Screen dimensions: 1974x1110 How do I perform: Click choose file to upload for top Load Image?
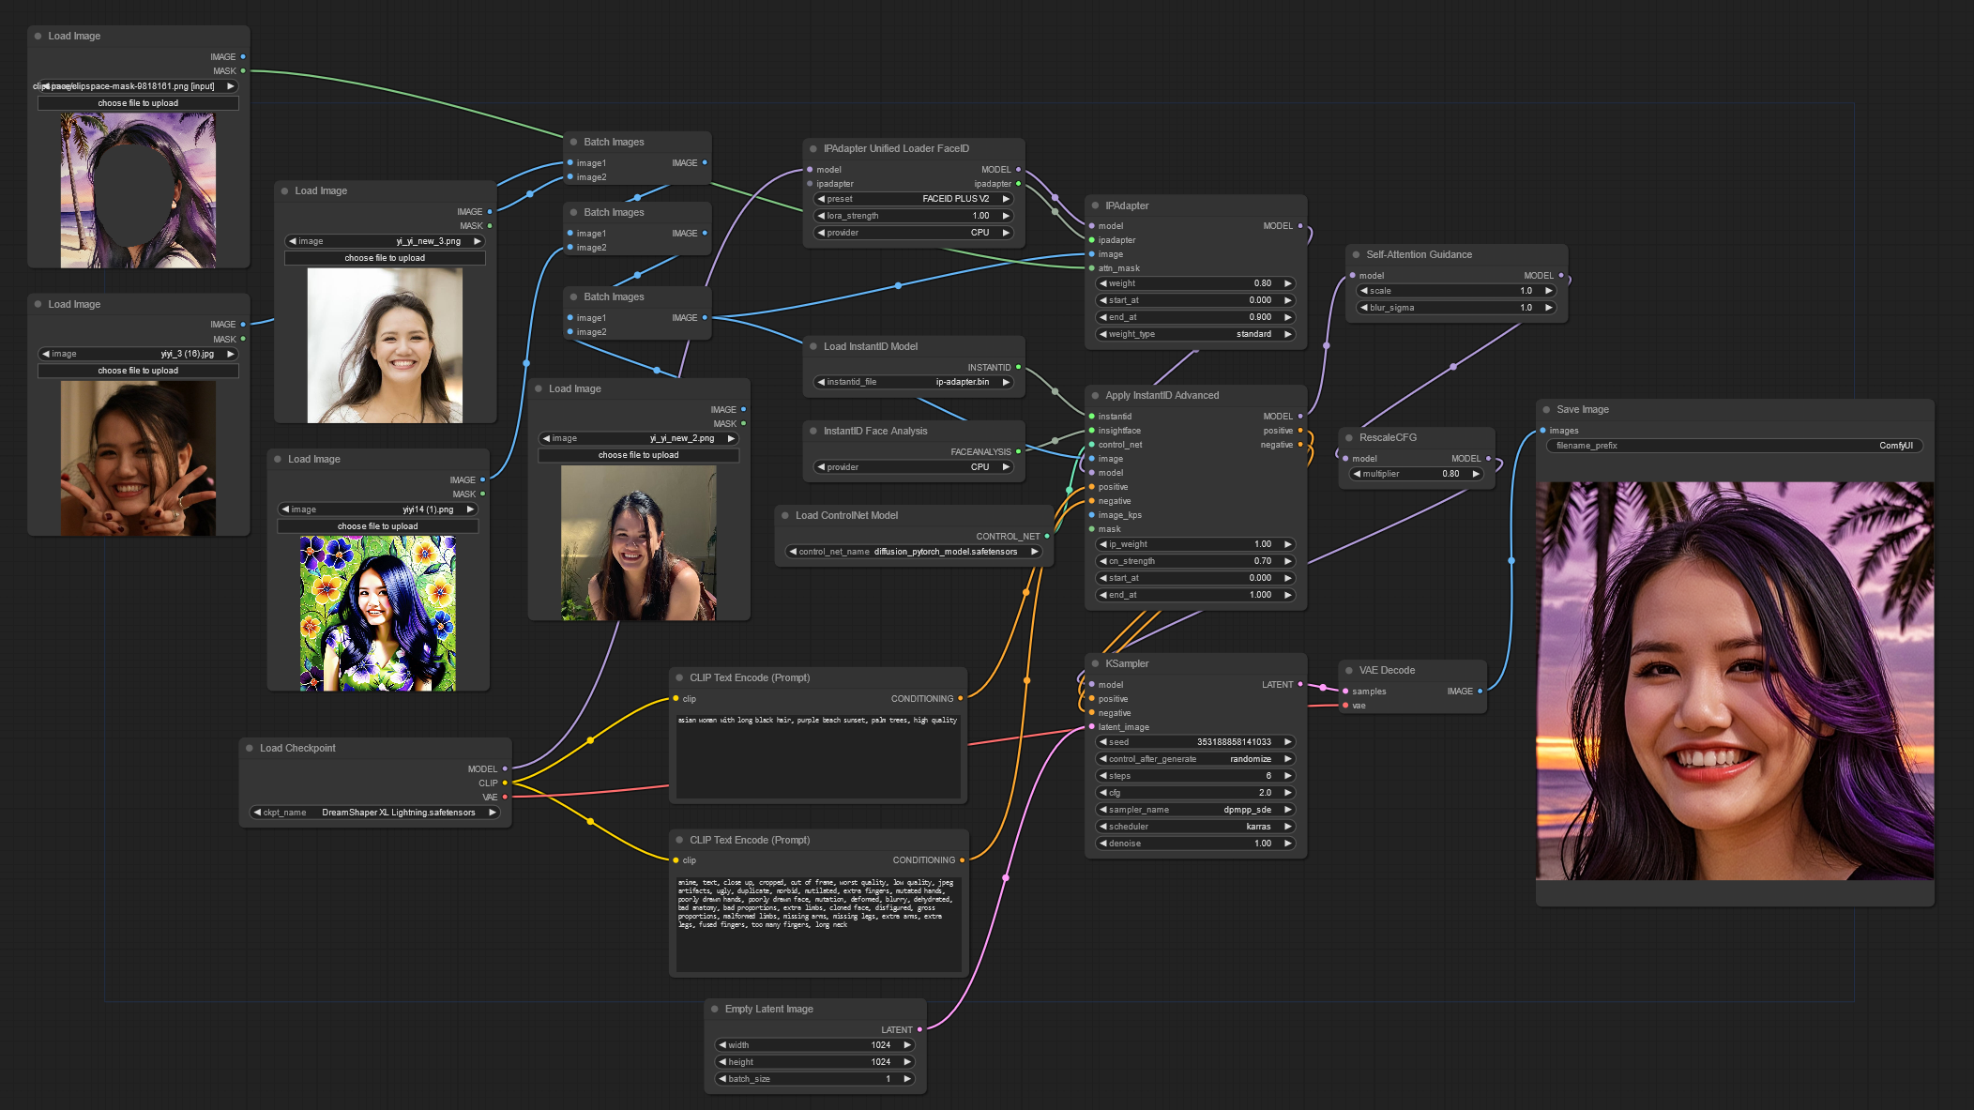tap(136, 103)
